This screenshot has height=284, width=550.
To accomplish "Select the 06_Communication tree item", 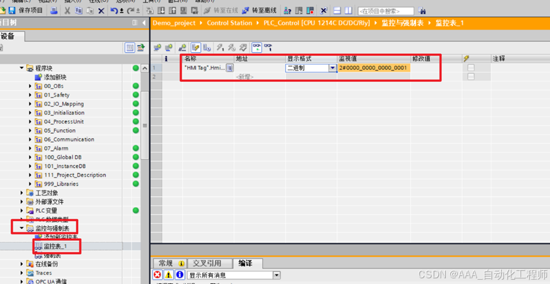I will coord(69,139).
